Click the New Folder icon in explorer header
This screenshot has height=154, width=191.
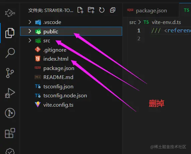91,10
